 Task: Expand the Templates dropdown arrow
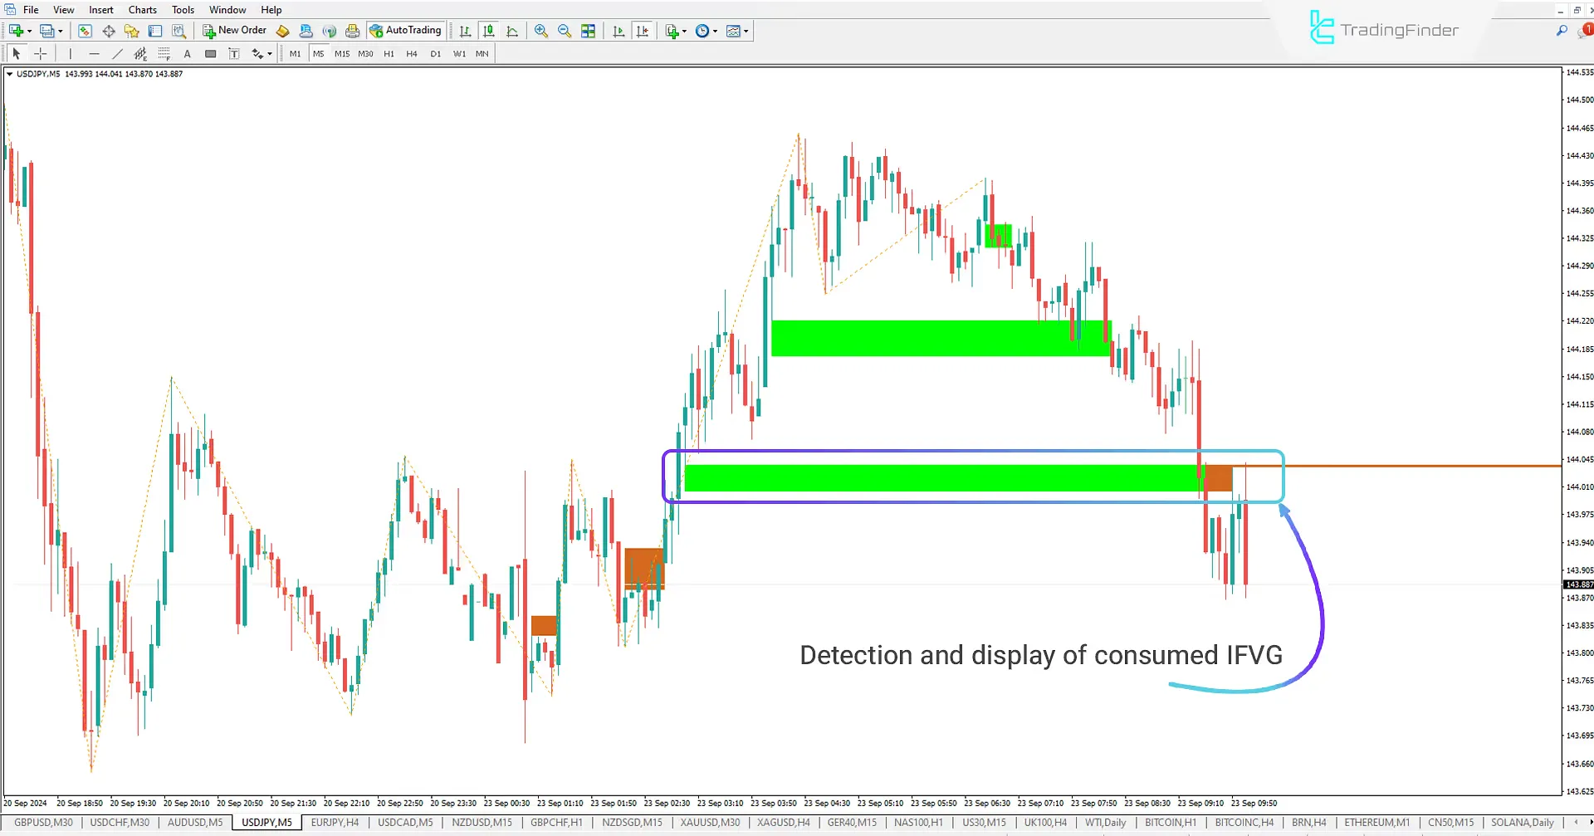coord(746,31)
